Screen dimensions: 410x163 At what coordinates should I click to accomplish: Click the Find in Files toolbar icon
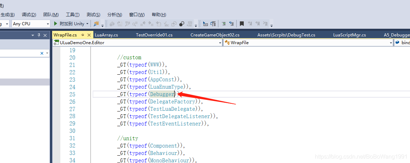tap(96, 24)
